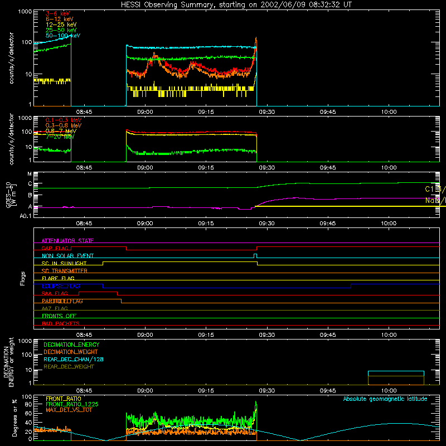Click the 09:15 time tick under GOES panel
The image size is (446, 446).
pos(206,224)
